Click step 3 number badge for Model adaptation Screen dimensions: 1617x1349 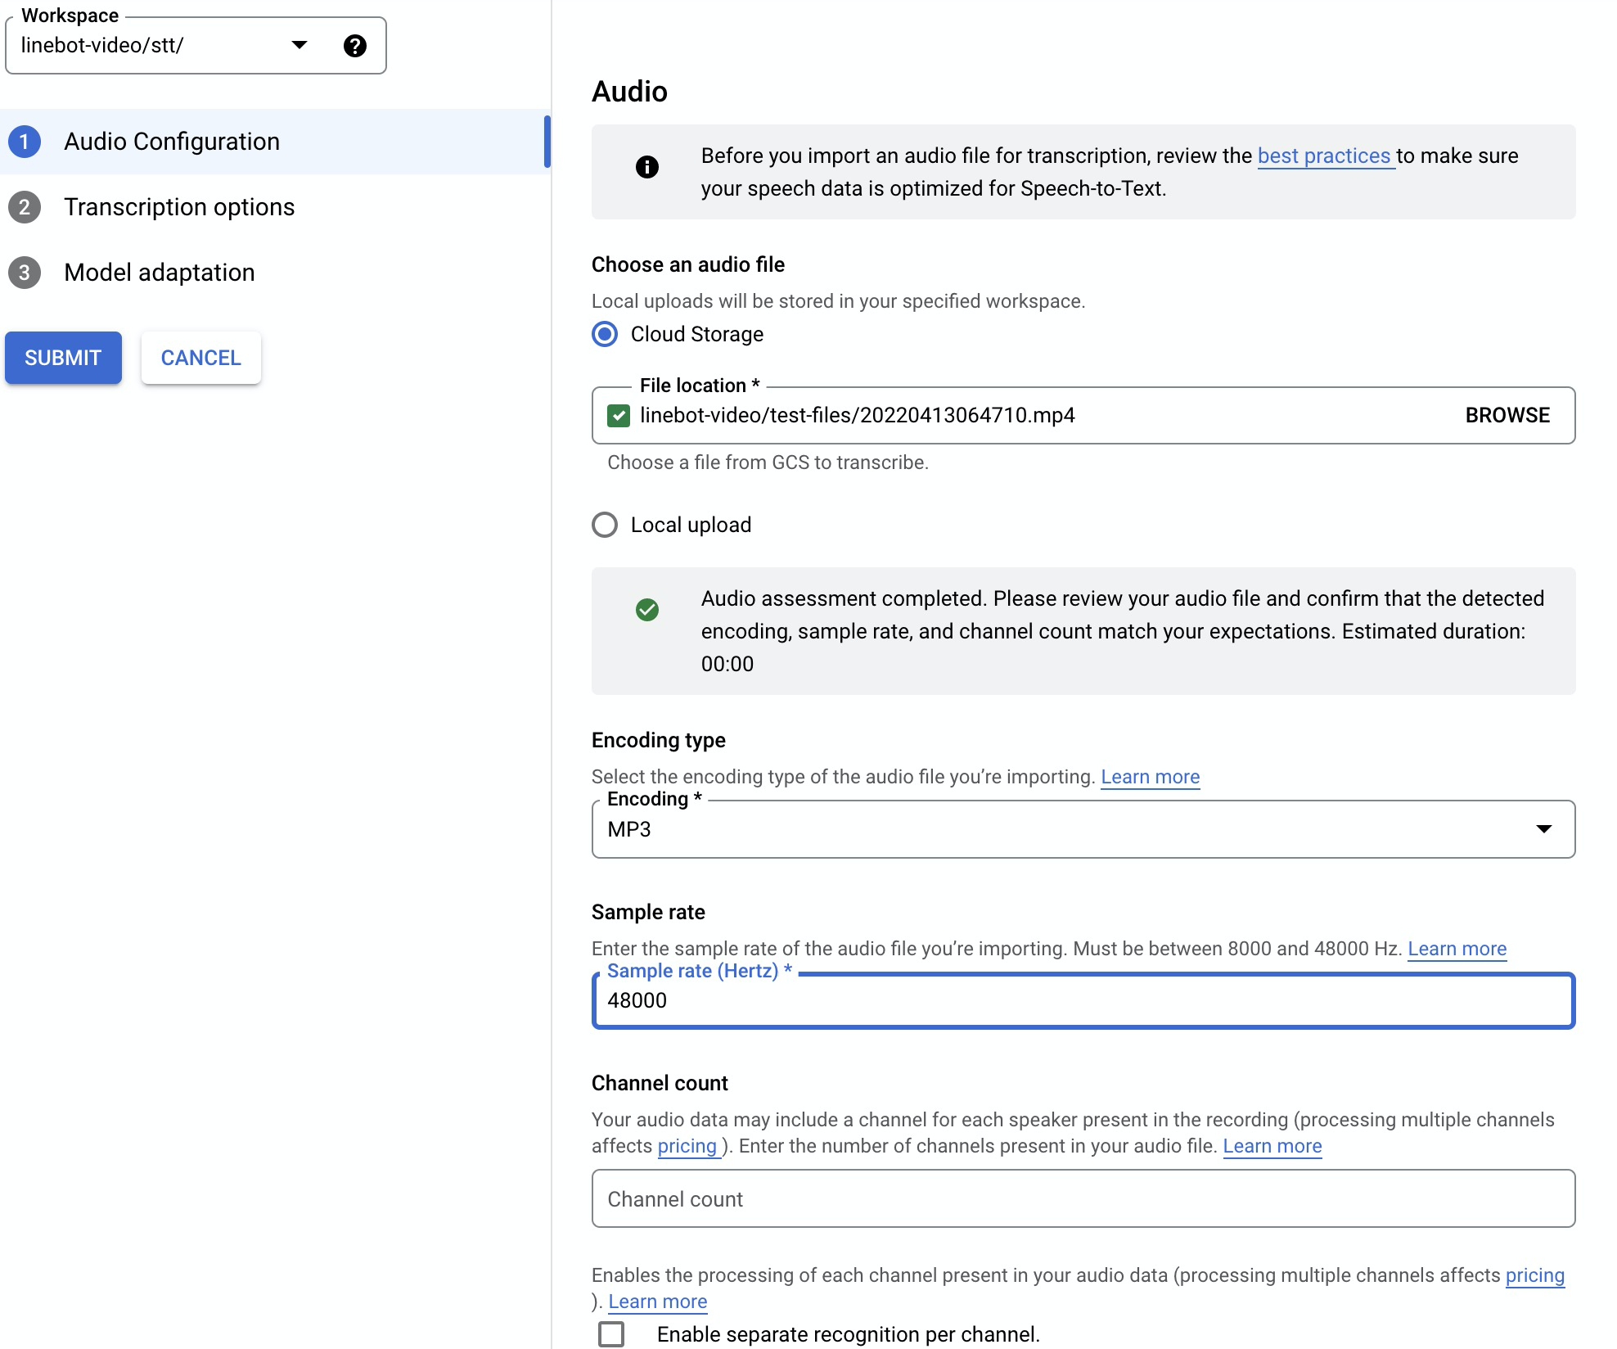point(25,273)
